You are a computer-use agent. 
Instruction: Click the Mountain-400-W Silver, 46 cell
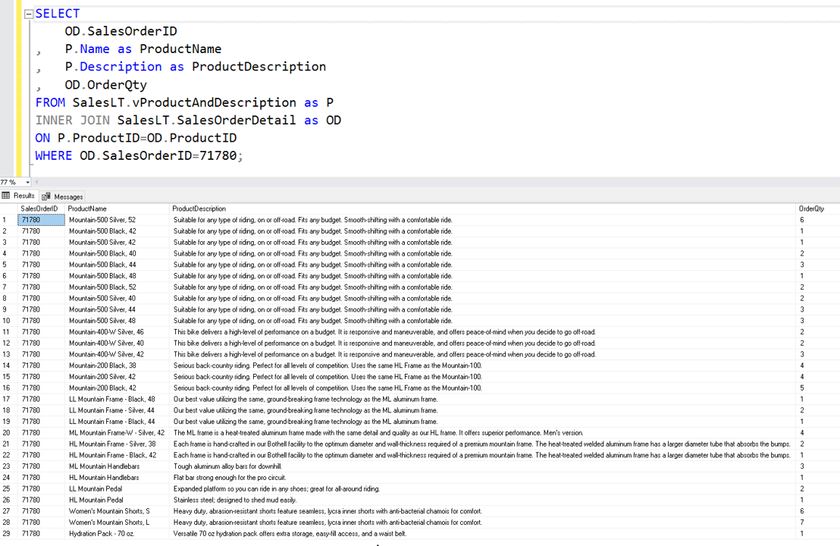pyautogui.click(x=106, y=332)
